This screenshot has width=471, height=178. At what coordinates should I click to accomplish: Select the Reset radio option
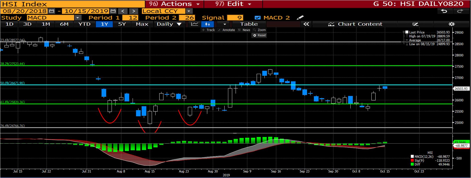[x=254, y=35]
